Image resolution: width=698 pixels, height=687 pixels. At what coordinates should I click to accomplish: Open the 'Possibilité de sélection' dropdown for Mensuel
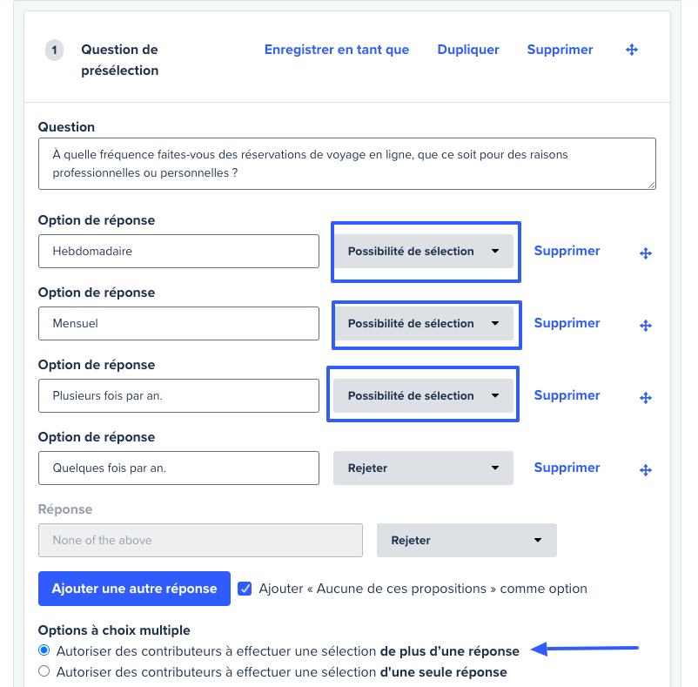(426, 323)
